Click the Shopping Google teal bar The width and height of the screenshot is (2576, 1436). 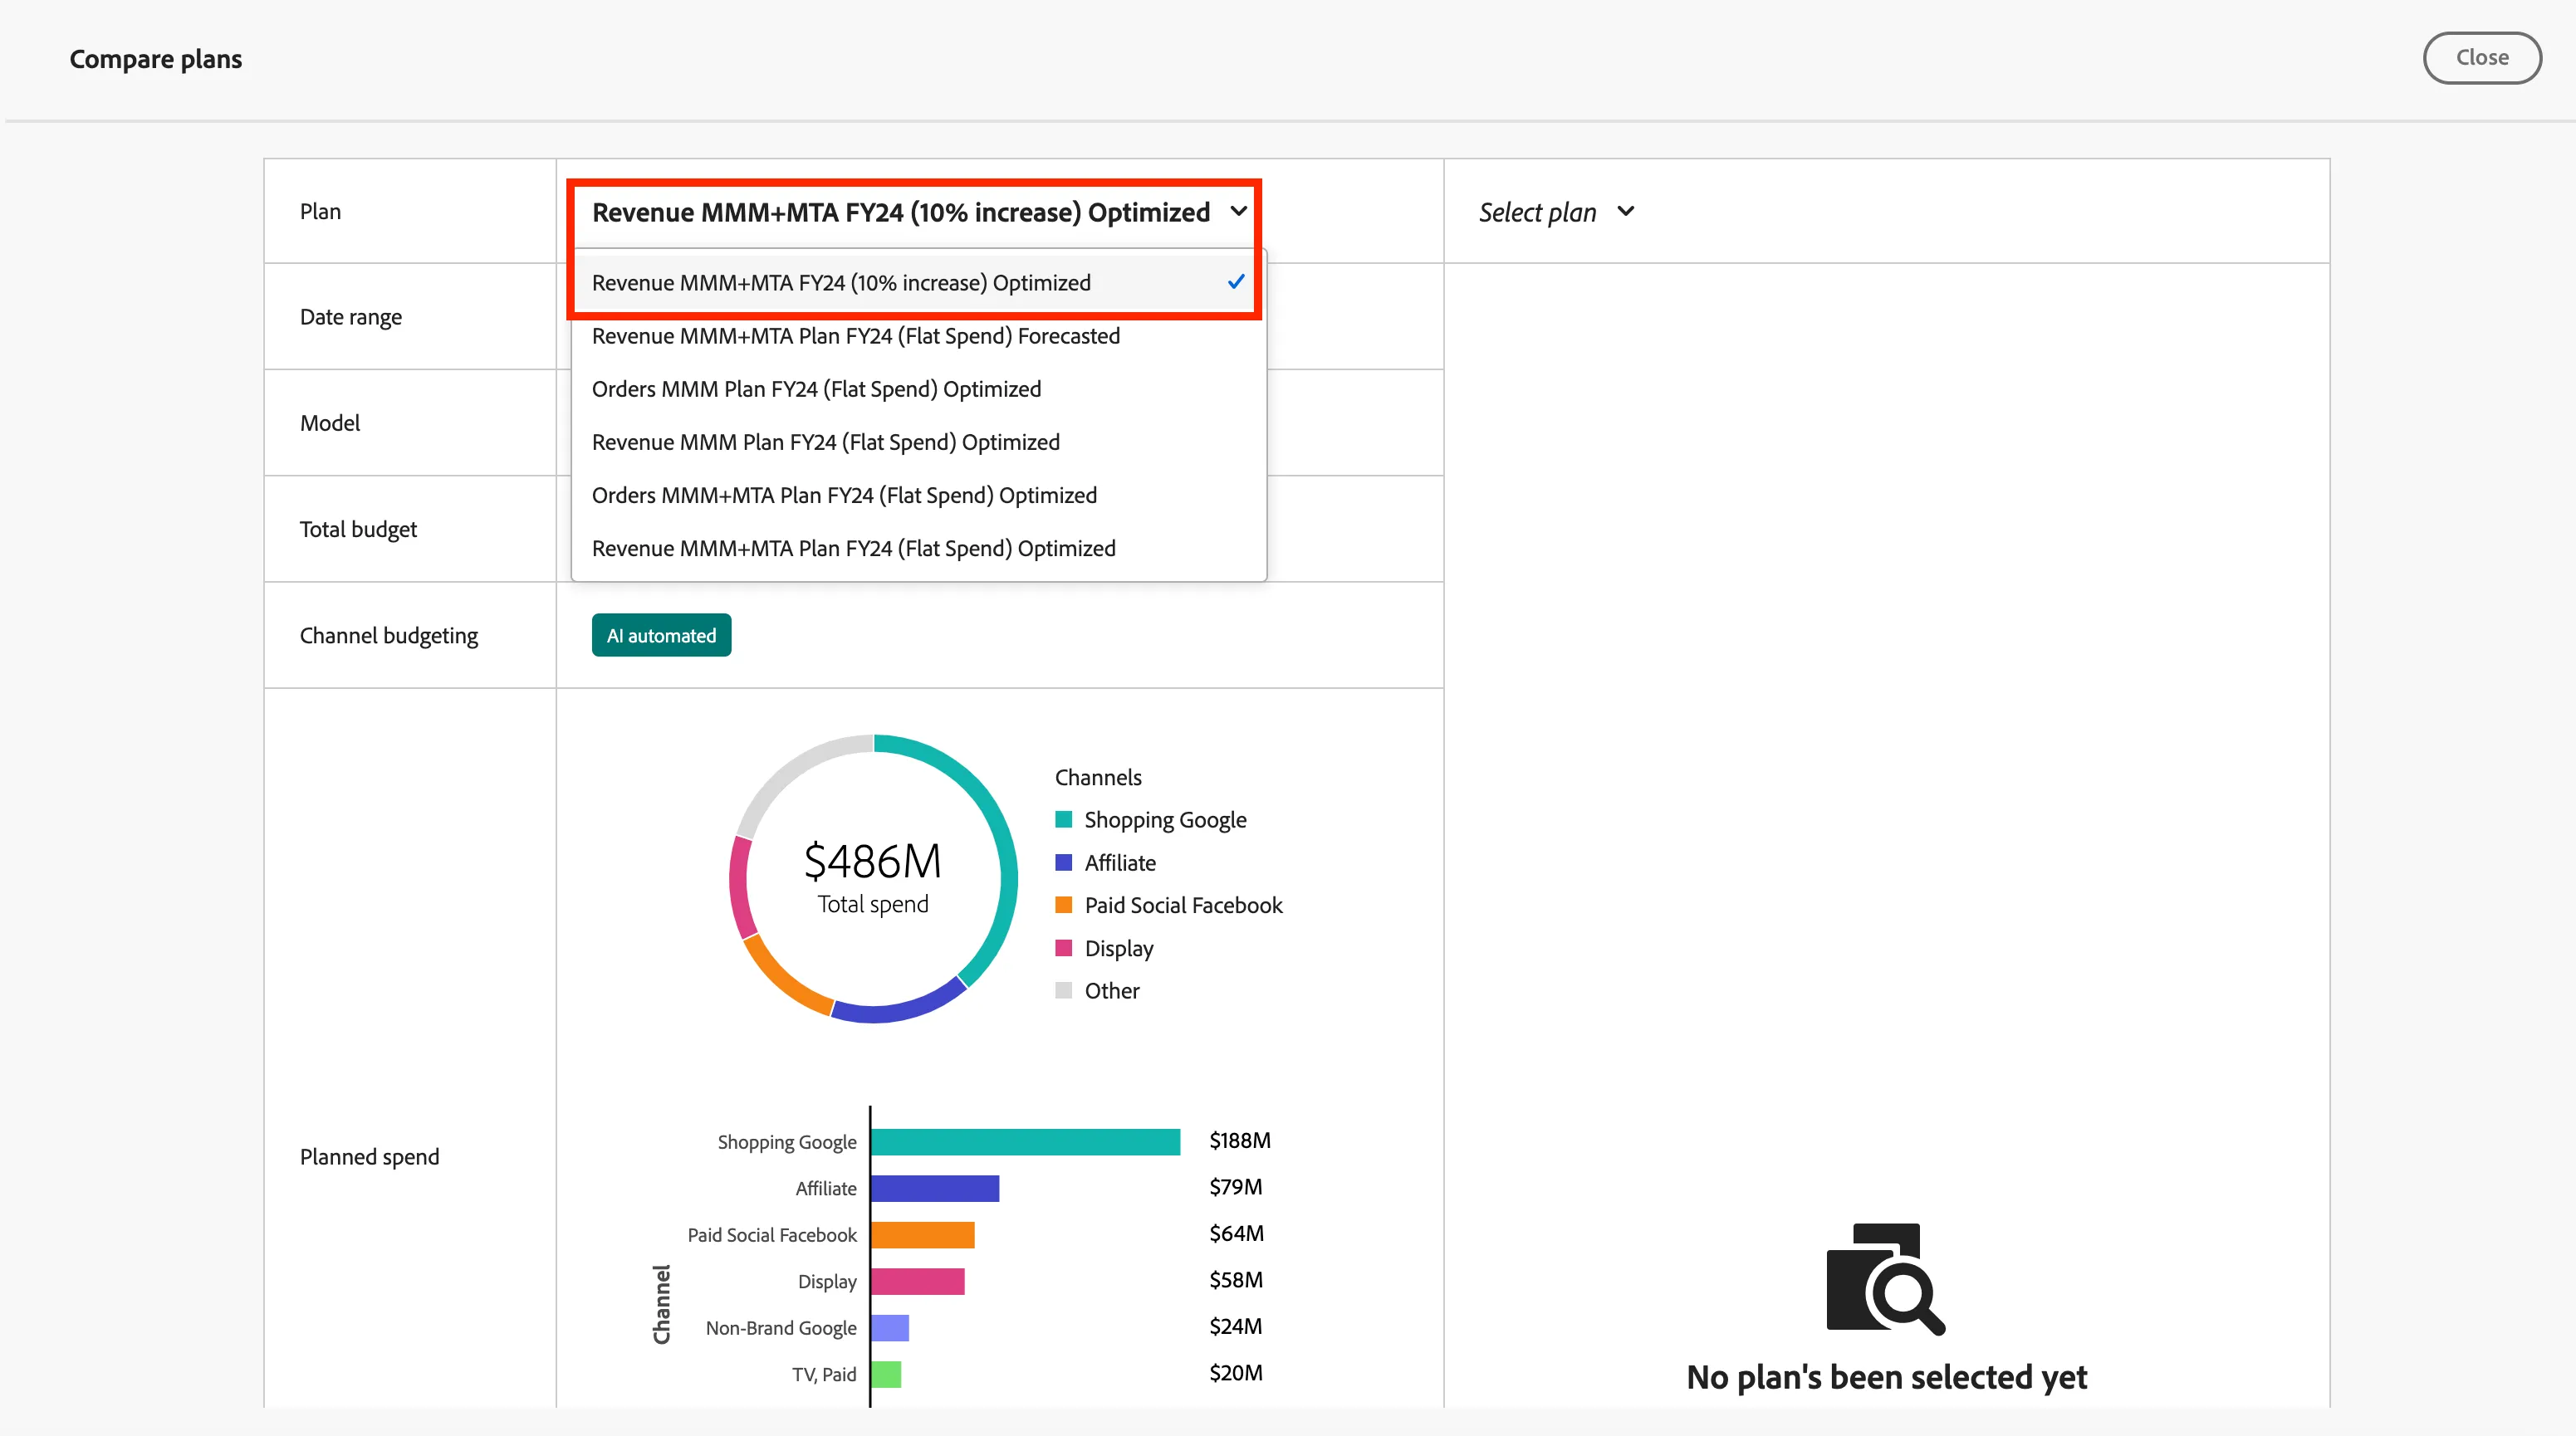pos(1025,1141)
